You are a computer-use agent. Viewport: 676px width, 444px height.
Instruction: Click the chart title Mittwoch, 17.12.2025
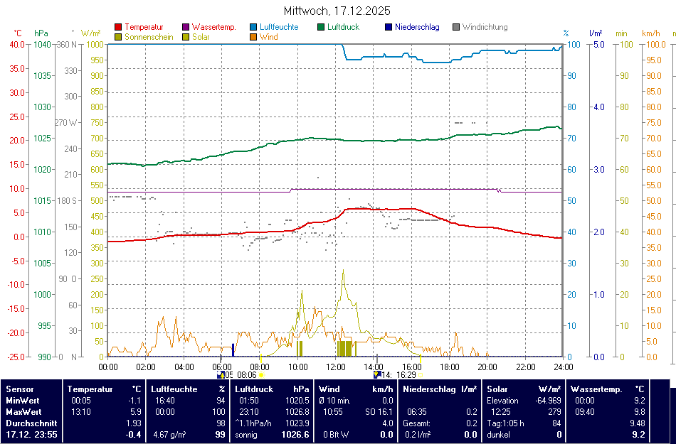point(337,11)
